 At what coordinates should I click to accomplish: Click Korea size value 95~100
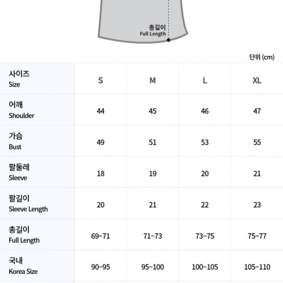[x=152, y=267]
